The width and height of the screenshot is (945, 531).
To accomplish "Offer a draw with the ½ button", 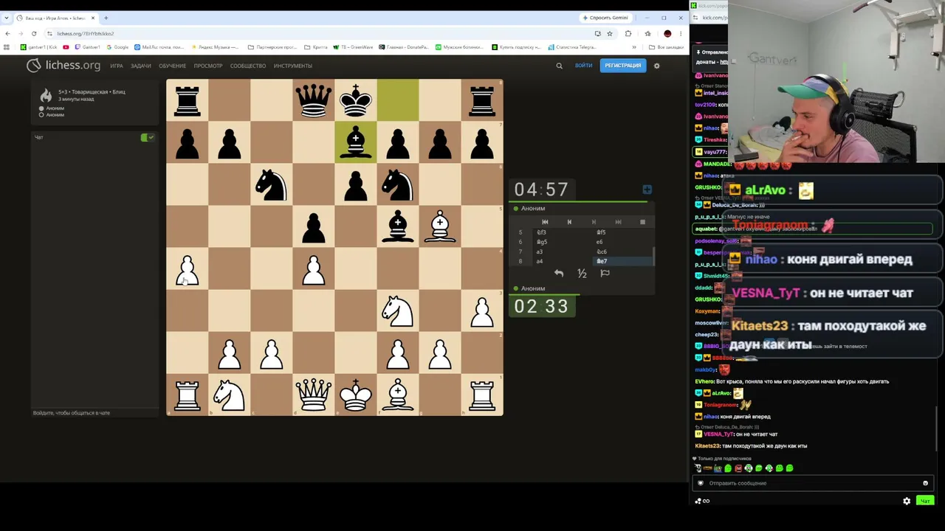I will pyautogui.click(x=582, y=274).
